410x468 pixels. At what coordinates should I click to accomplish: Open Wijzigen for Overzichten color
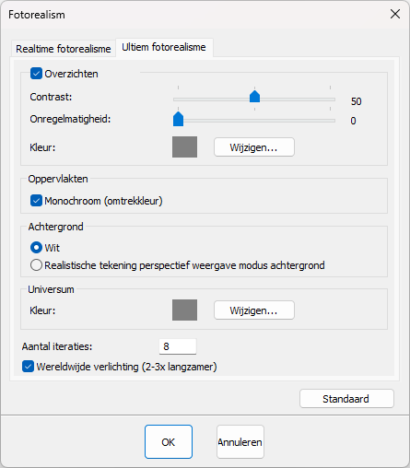(254, 147)
